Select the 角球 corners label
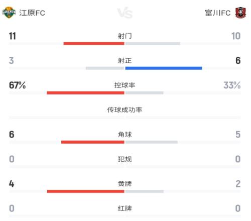This screenshot has height=221, width=251. click(125, 135)
